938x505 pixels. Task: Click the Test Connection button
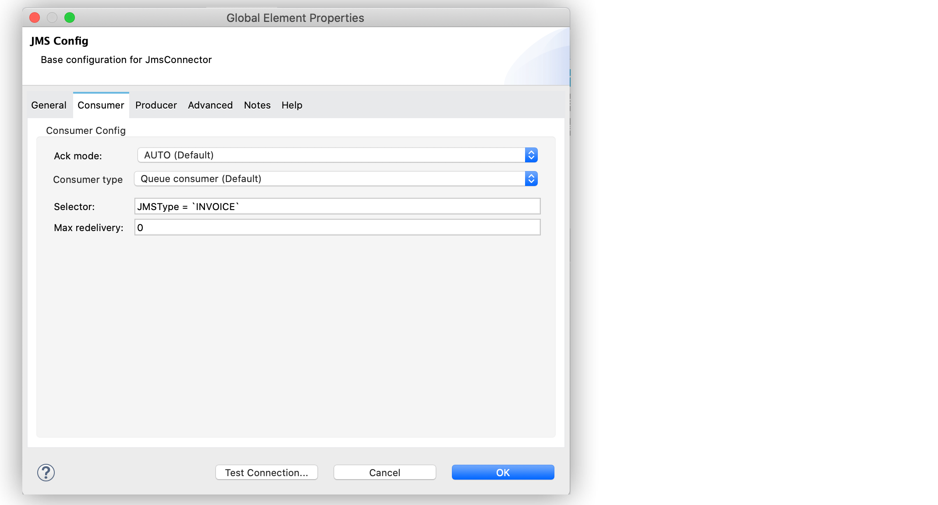[266, 472]
